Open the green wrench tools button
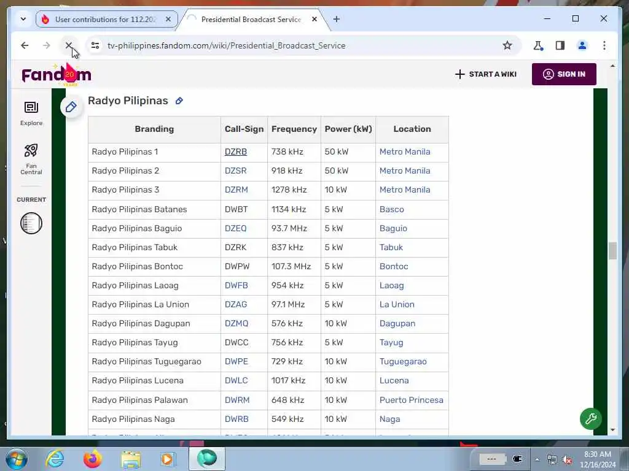The image size is (629, 471). pos(590,419)
